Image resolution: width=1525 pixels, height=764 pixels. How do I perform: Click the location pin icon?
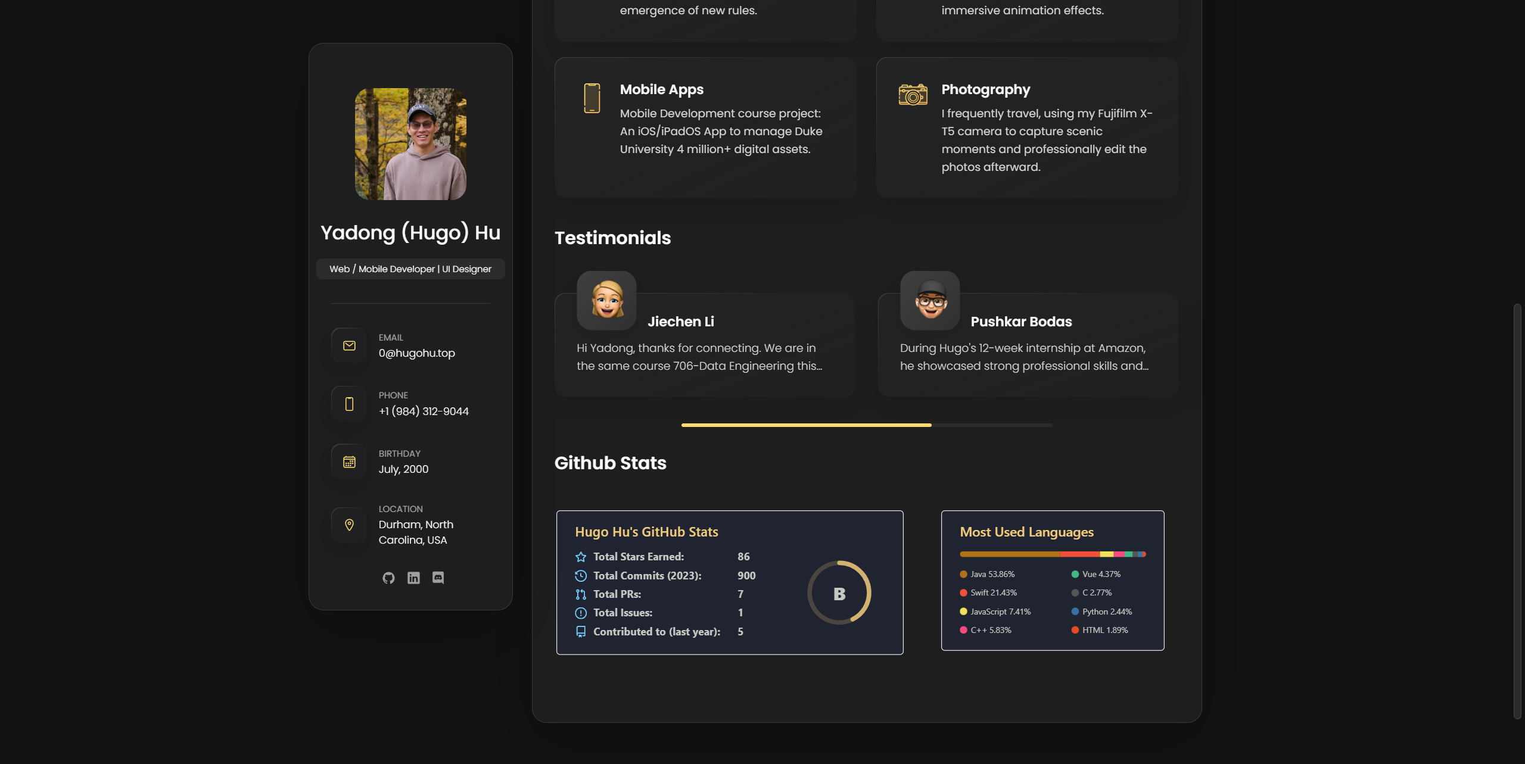(x=349, y=525)
